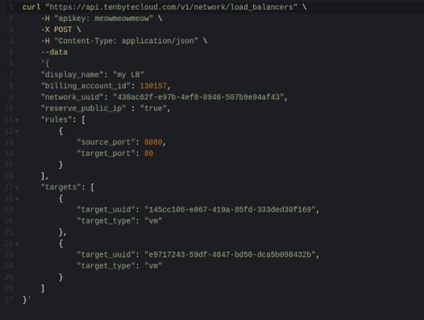Collapse the "targets" array fold arrow
Image resolution: width=424 pixels, height=320 pixels.
tap(17, 188)
